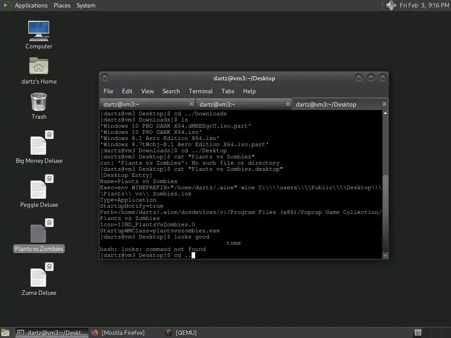Open the terminal Edit menu
The image size is (451, 338).
coord(127,91)
